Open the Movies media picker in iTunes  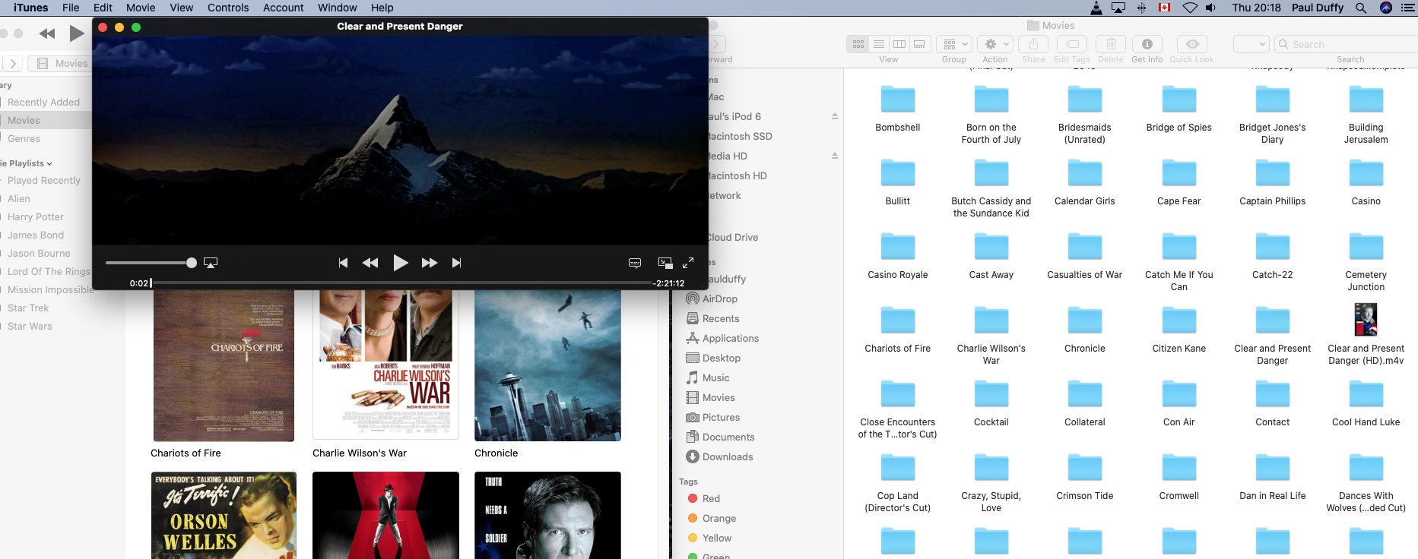(x=64, y=64)
